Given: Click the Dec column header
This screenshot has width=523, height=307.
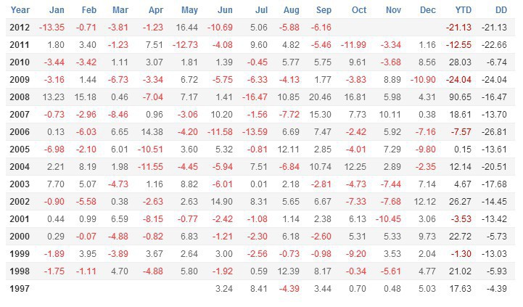Looking at the screenshot, I should [427, 10].
